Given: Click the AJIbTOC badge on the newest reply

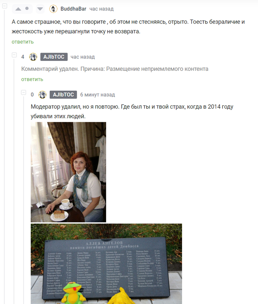Looking at the screenshot, I should [63, 95].
